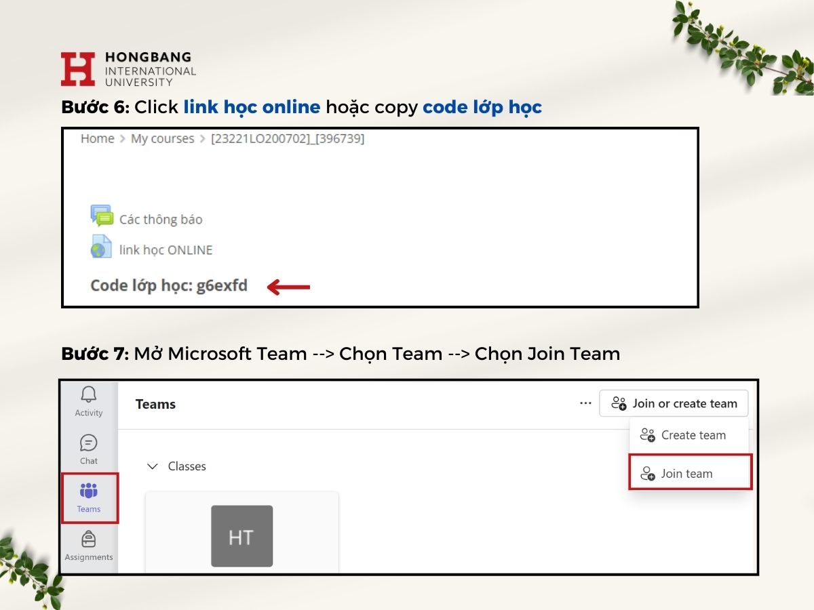Screen dimensions: 814x610
Task: Open the Các thông báo announcements link
Action: click(x=161, y=220)
